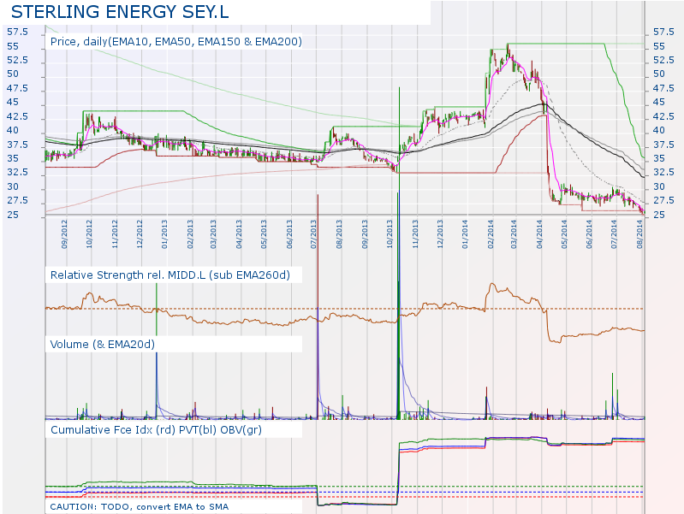684x514 pixels.
Task: Click the 09/2012 date axis label
Action: tap(64, 234)
